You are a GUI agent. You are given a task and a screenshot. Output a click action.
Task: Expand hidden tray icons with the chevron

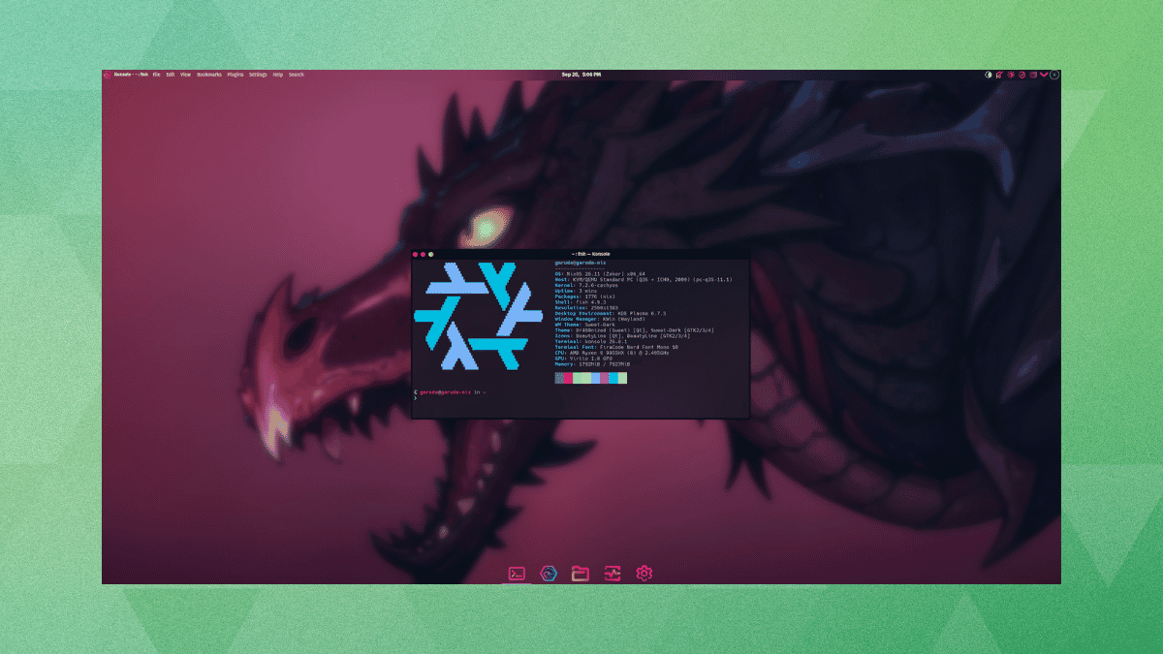(1044, 75)
